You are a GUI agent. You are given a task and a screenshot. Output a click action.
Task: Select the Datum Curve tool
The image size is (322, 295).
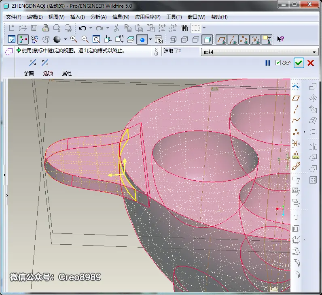296,120
